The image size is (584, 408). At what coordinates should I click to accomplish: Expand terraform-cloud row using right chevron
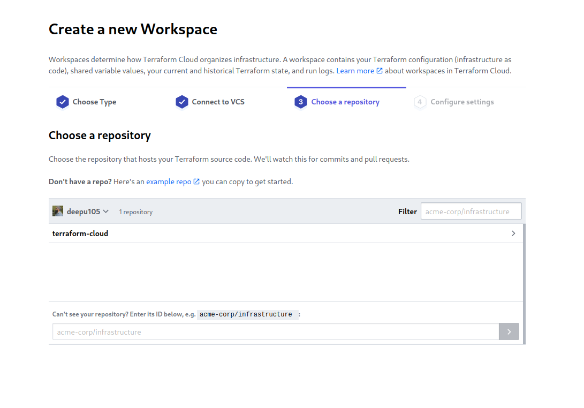pyautogui.click(x=513, y=233)
